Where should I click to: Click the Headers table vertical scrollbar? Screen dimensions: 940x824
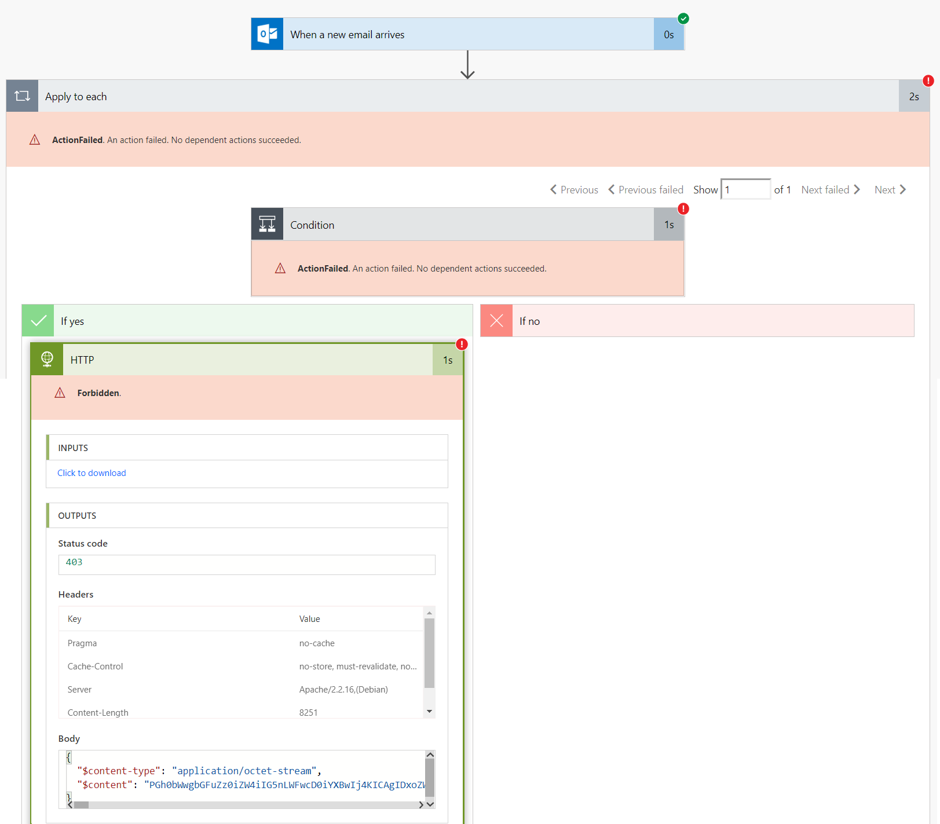[x=429, y=653]
